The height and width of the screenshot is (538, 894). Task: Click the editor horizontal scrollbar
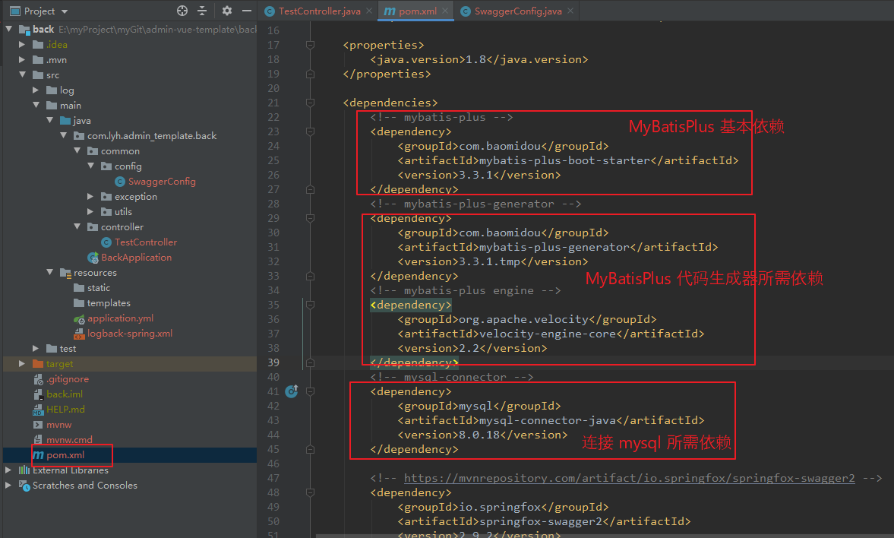[x=604, y=536]
